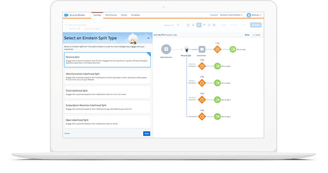Open the Marketer user menu
The height and width of the screenshot is (173, 328).
click(x=254, y=15)
